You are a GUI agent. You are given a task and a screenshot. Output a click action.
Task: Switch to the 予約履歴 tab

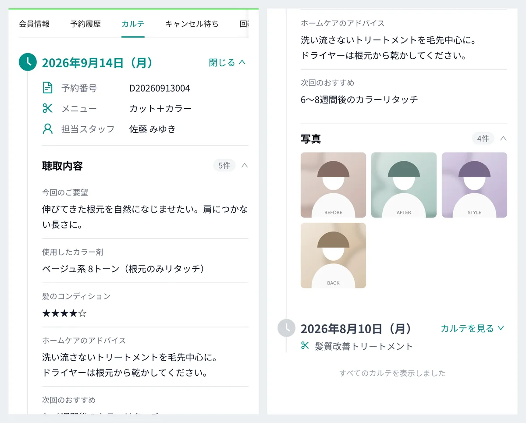click(85, 24)
